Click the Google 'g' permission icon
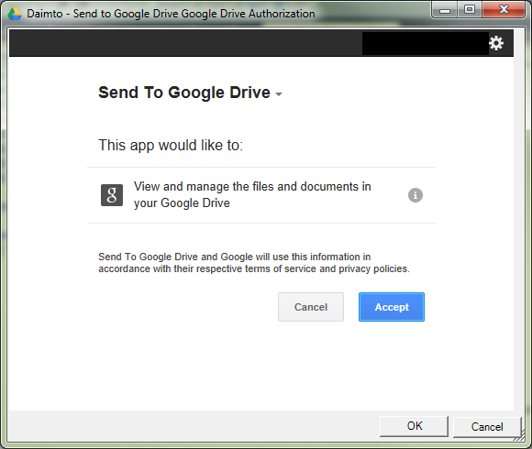This screenshot has height=449, width=532. pyautogui.click(x=112, y=195)
